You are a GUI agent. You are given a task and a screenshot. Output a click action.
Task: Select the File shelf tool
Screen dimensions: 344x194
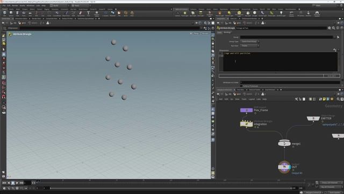[119, 13]
